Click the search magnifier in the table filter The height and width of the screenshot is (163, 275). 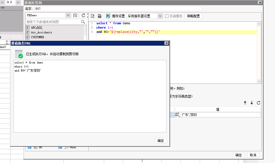83,22
